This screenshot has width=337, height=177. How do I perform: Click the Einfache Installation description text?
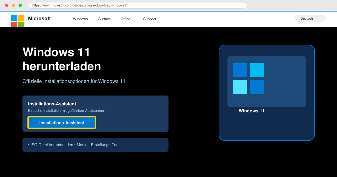[x=66, y=111]
